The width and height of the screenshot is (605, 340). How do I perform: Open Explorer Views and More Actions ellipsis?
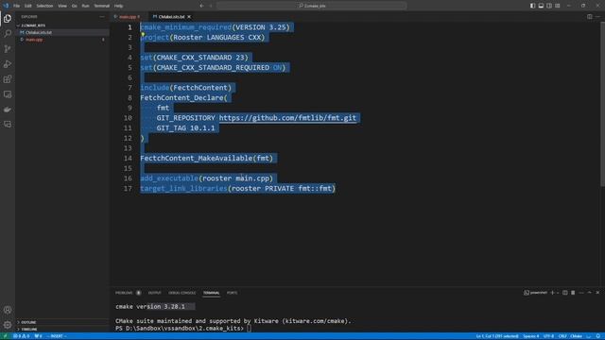coord(102,17)
